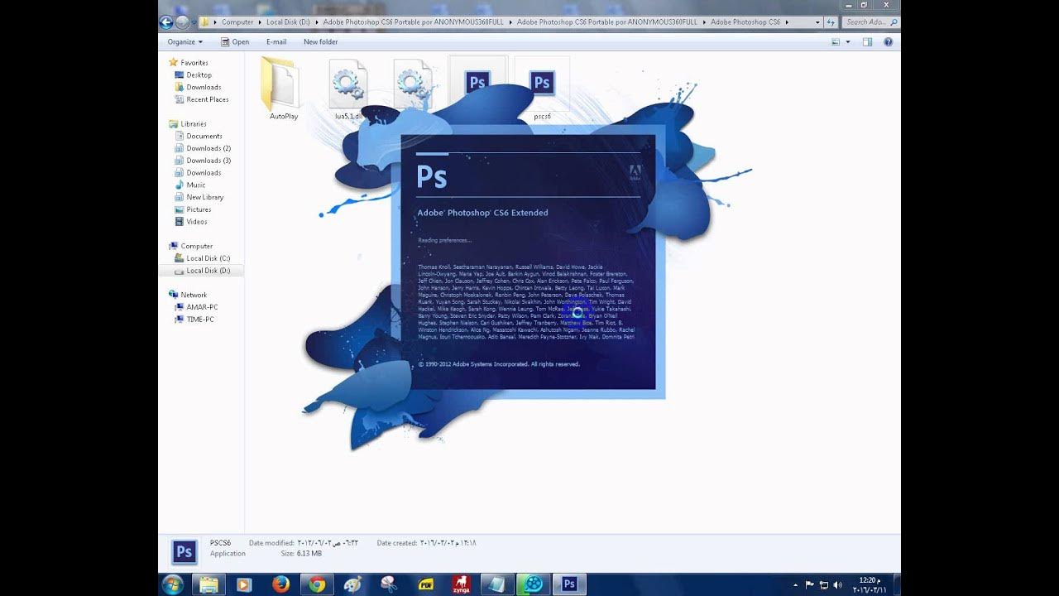The height and width of the screenshot is (596, 1059).
Task: Show hidden tray icons arrow
Action: pos(798,584)
